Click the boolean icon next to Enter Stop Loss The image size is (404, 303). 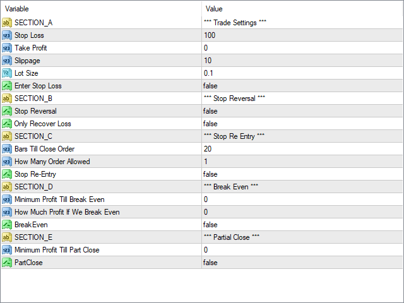[7, 86]
